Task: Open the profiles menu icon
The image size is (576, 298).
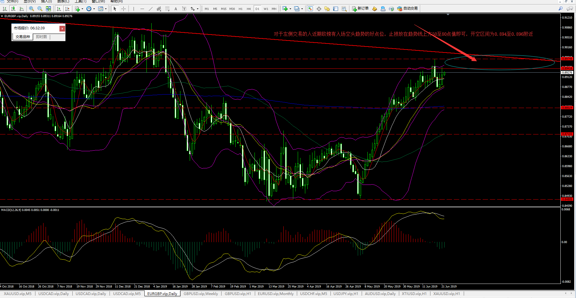Action: 297,9
